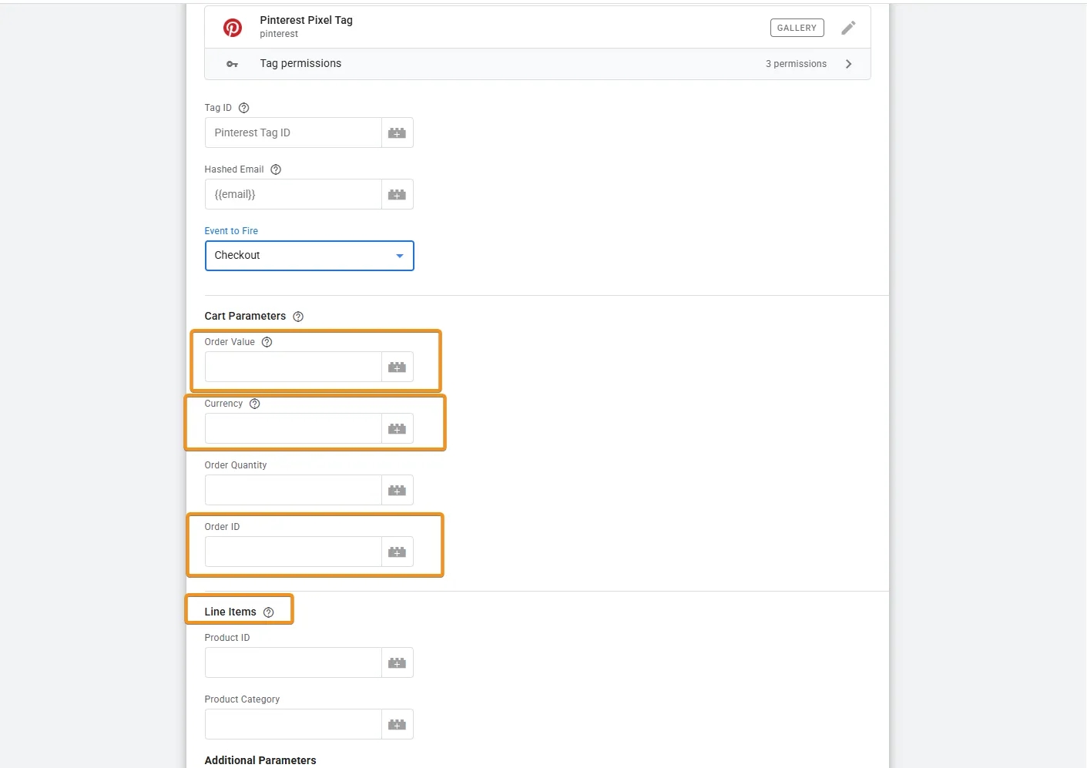Focus the Order ID input field
The image size is (1087, 768).
click(x=294, y=552)
